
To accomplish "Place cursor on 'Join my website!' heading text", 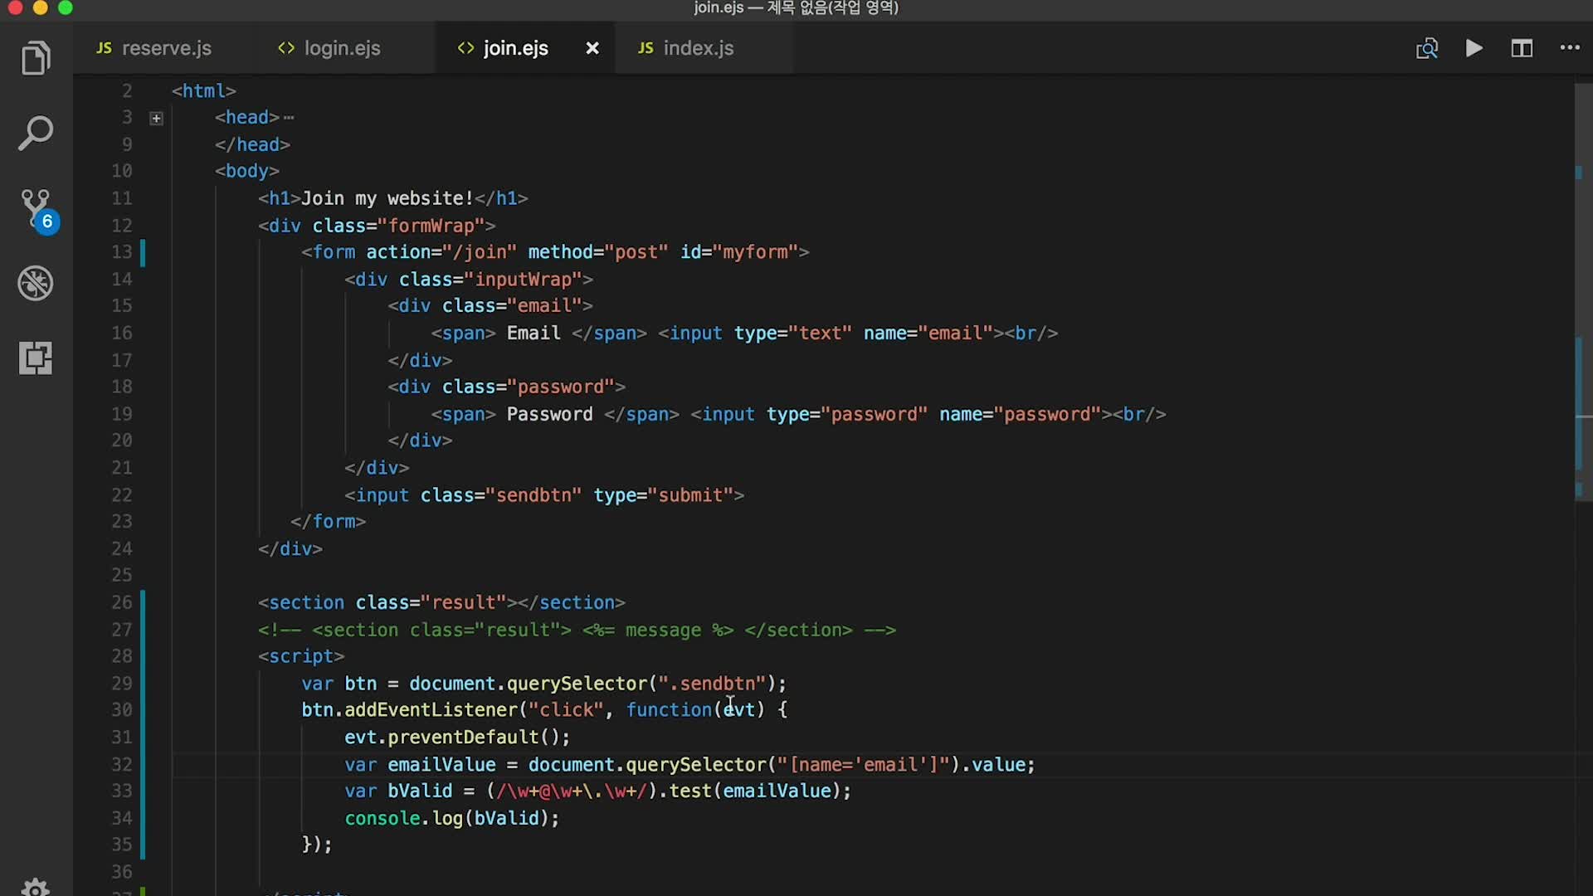I will 387,198.
